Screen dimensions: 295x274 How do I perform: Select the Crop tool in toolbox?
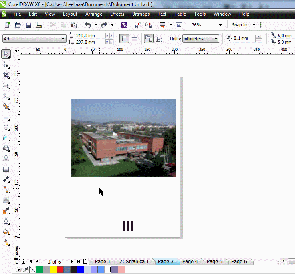click(6, 75)
